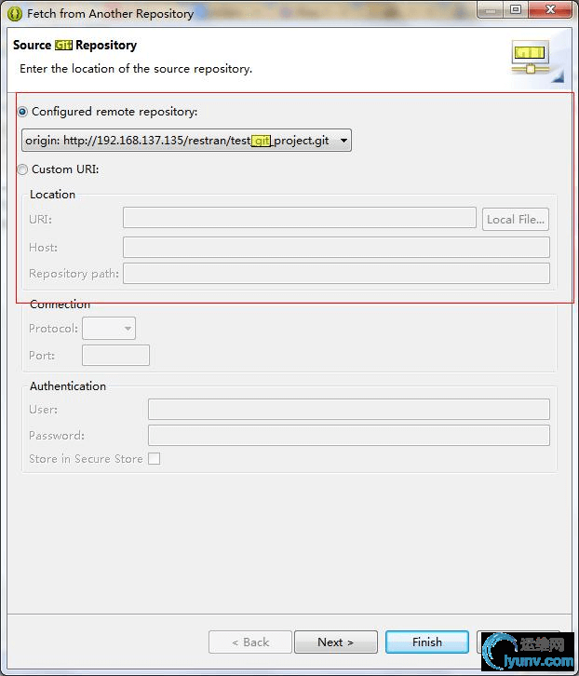Open the origin remote repository dropdown
The height and width of the screenshot is (676, 579).
[x=186, y=141]
